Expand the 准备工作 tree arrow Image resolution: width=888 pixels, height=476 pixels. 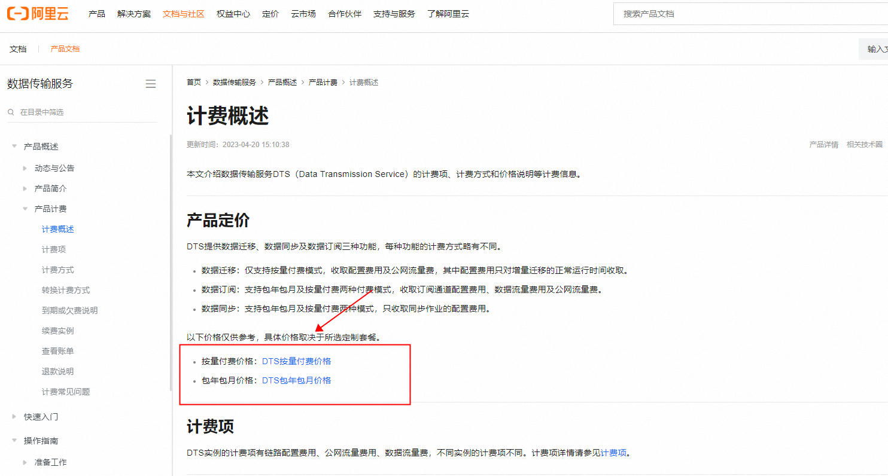[25, 462]
